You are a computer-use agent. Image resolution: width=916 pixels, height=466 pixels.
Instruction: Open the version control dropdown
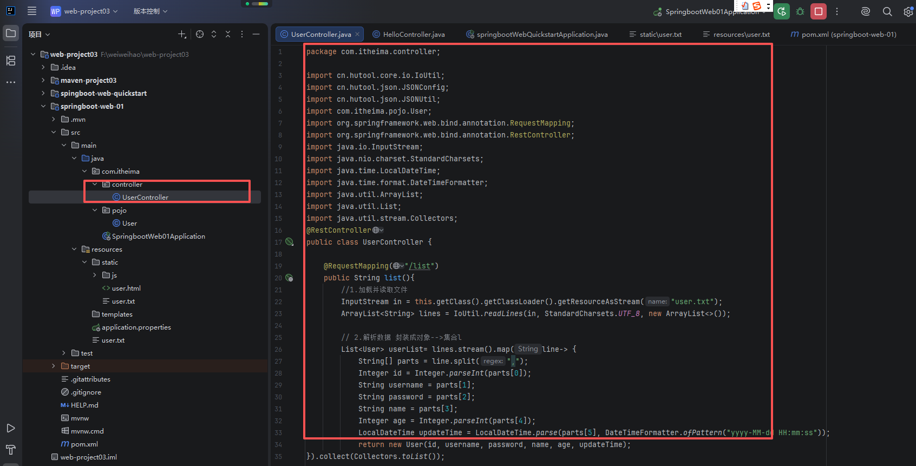(151, 11)
